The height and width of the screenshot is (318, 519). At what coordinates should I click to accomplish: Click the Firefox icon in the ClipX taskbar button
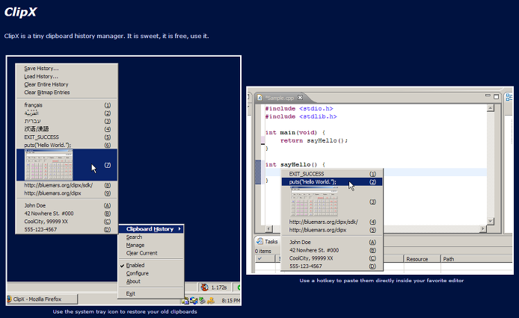click(9, 299)
